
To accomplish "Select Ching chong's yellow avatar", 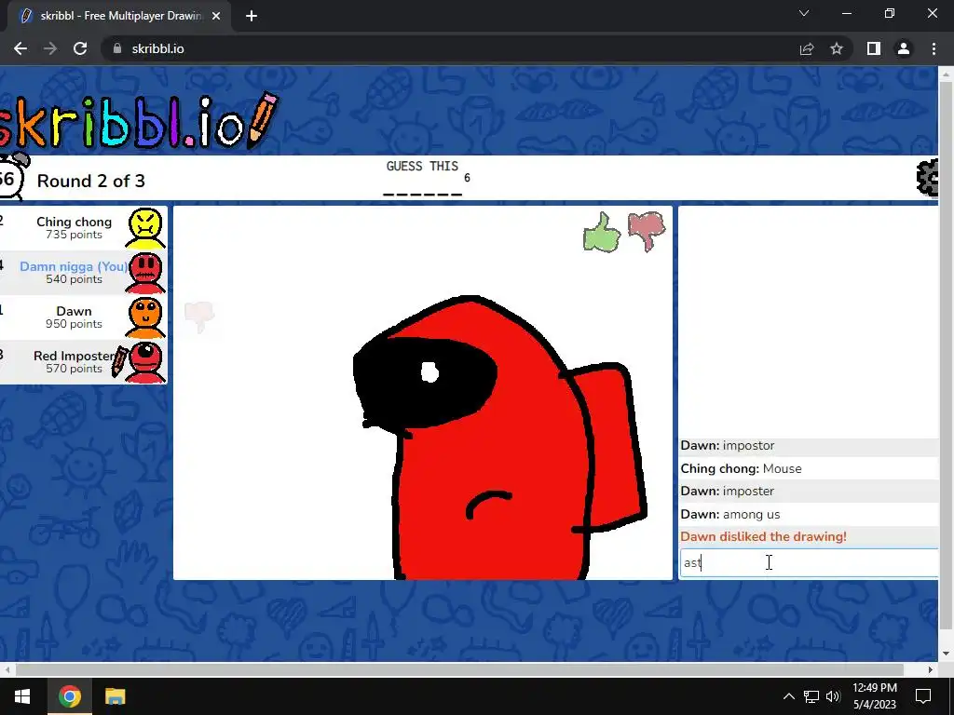I will point(145,229).
